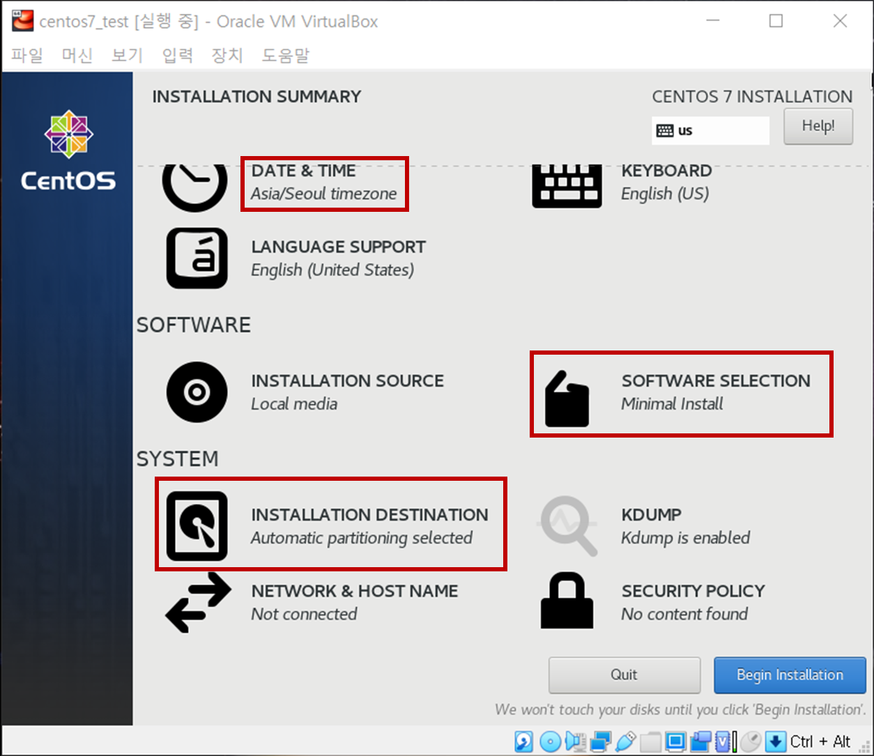Image resolution: width=874 pixels, height=756 pixels.
Task: Open the 머신 menu
Action: (77, 55)
